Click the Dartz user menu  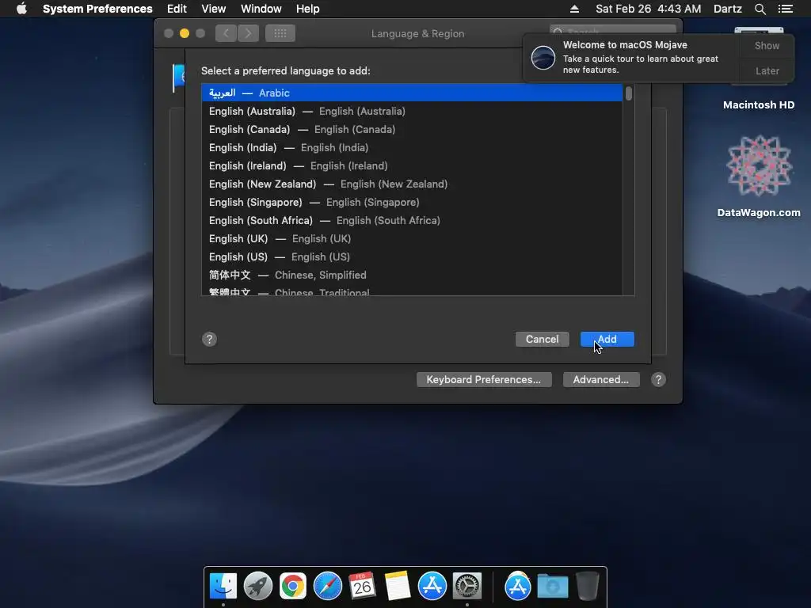tap(727, 9)
